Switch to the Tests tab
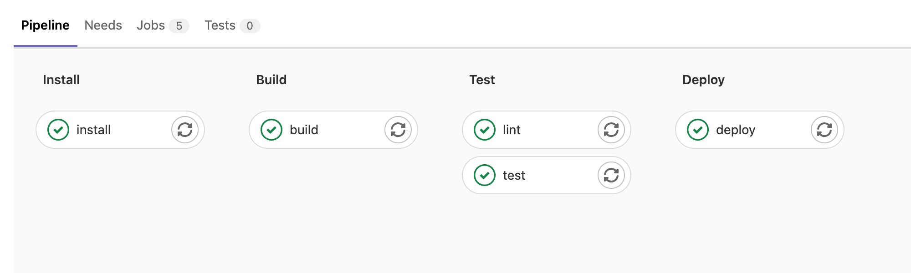 [220, 25]
